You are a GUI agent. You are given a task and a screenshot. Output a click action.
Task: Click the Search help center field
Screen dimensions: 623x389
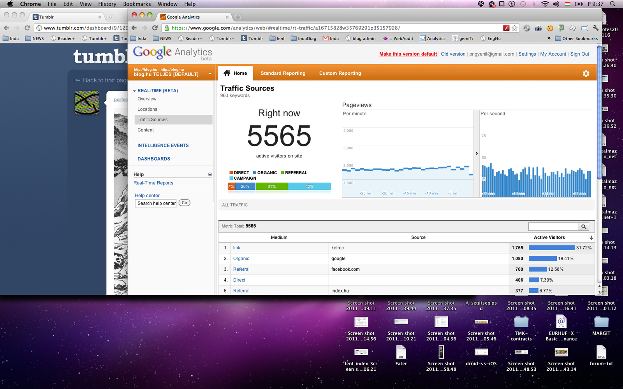(156, 203)
